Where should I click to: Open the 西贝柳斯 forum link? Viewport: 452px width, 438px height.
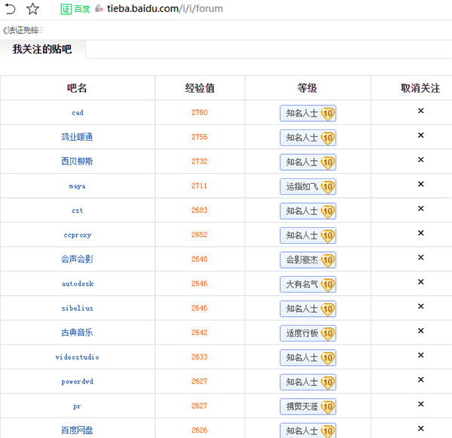(x=77, y=161)
